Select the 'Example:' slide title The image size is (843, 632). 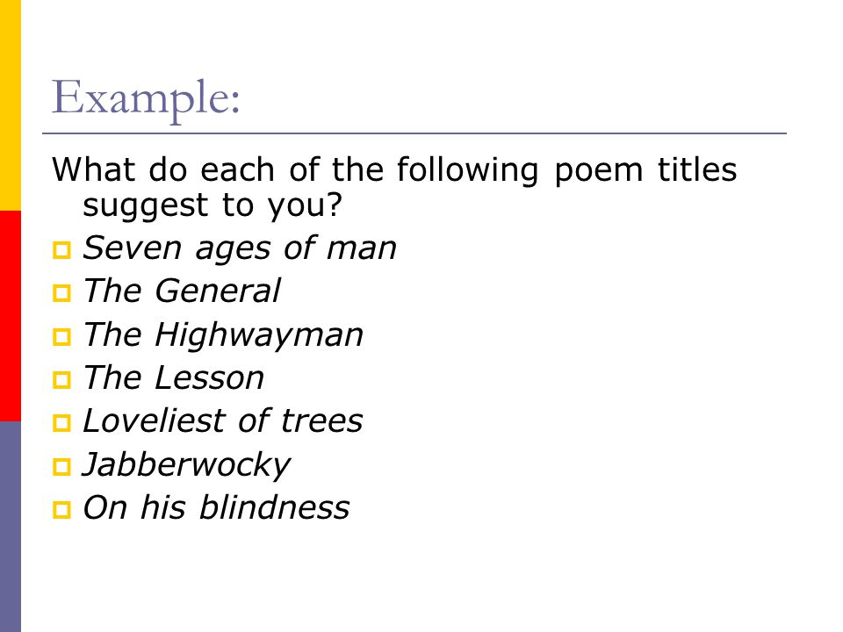(x=146, y=98)
